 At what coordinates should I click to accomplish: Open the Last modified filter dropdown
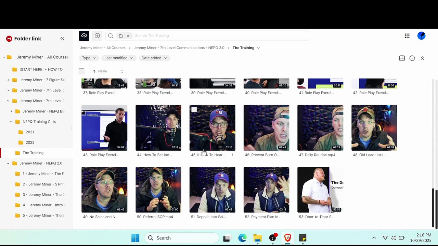(x=119, y=58)
